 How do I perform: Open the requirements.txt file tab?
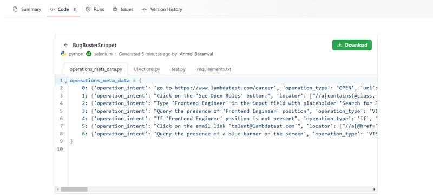coord(214,69)
